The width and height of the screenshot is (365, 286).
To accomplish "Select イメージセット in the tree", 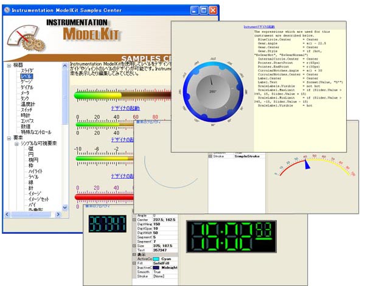I will [38, 199].
